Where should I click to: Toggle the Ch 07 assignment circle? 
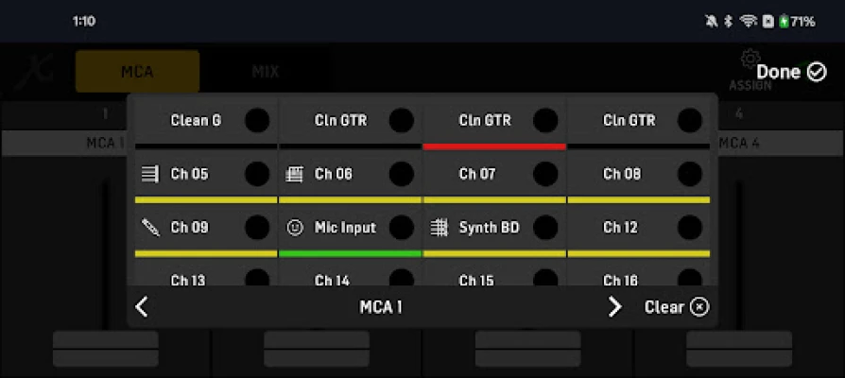(545, 174)
